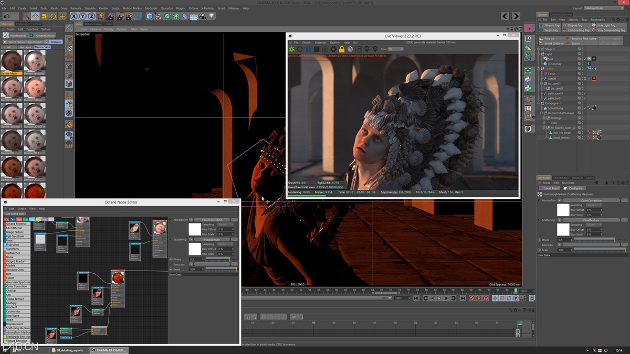Toggle the enable checkmark on path_cam01
The height and width of the screenshot is (354, 630).
[585, 94]
